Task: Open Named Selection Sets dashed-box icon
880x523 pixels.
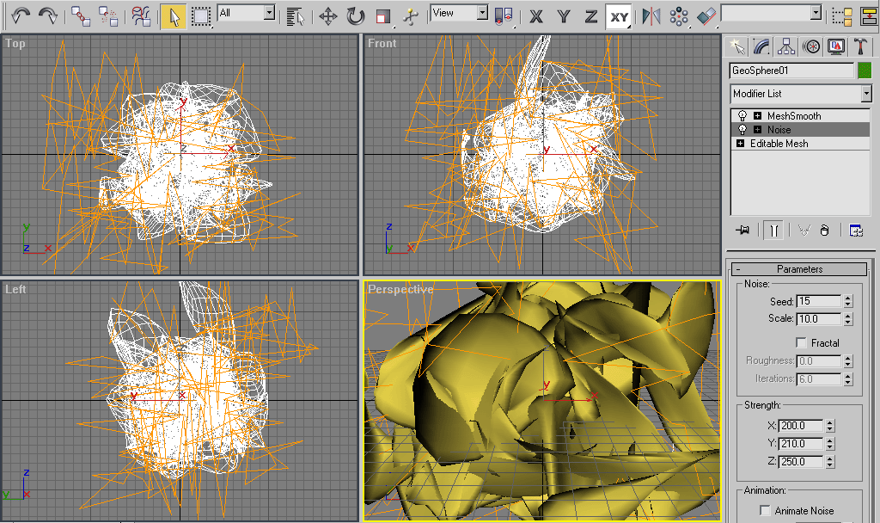Action: coord(842,16)
